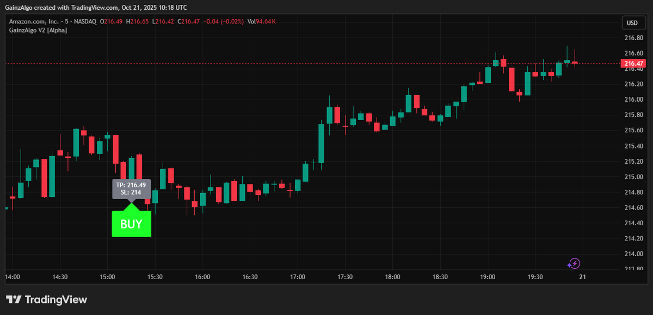Screen dimensions: 653x315
Task: Click the 215.20 price axis label
Action: (x=633, y=161)
